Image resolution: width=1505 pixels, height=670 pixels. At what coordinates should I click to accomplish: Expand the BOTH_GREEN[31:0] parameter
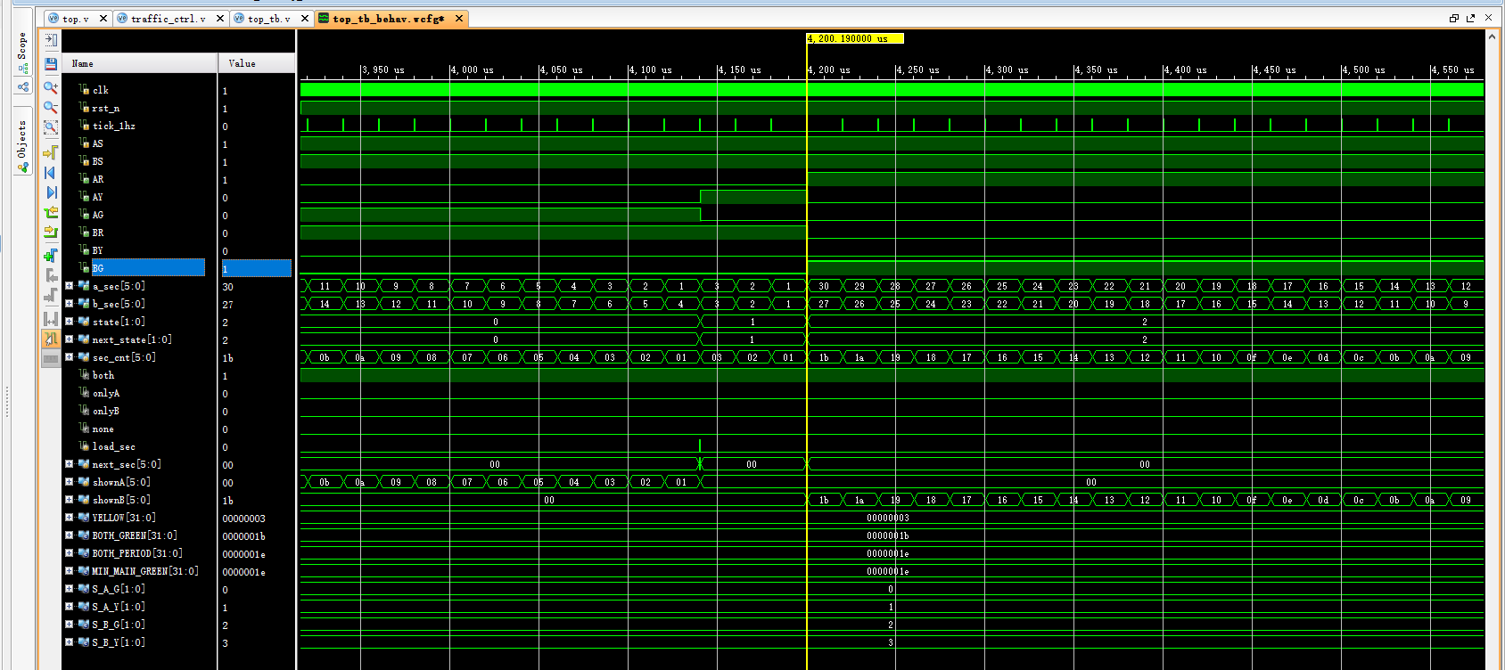click(x=69, y=535)
